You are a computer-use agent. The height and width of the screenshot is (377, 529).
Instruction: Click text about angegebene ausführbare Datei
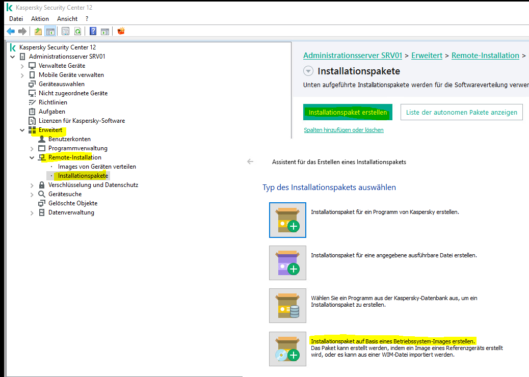click(x=394, y=255)
